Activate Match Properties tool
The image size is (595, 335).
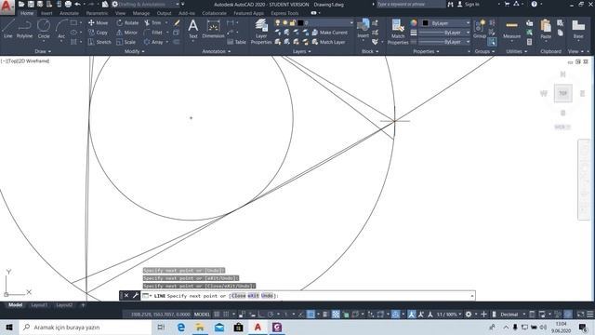[398, 32]
